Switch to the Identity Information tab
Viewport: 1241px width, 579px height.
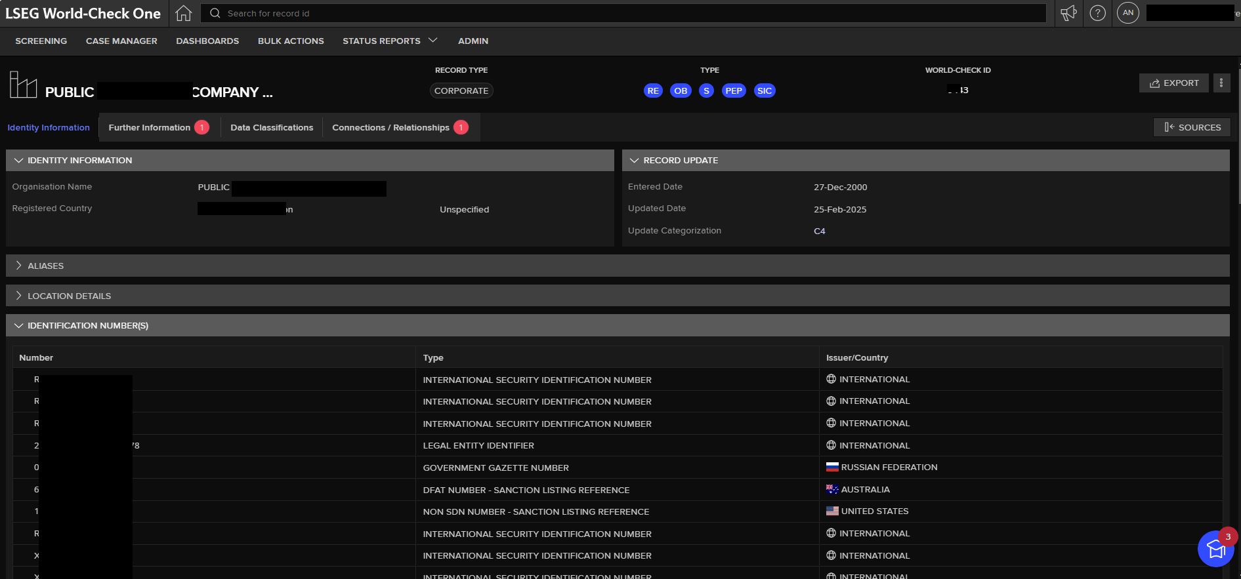pos(49,127)
